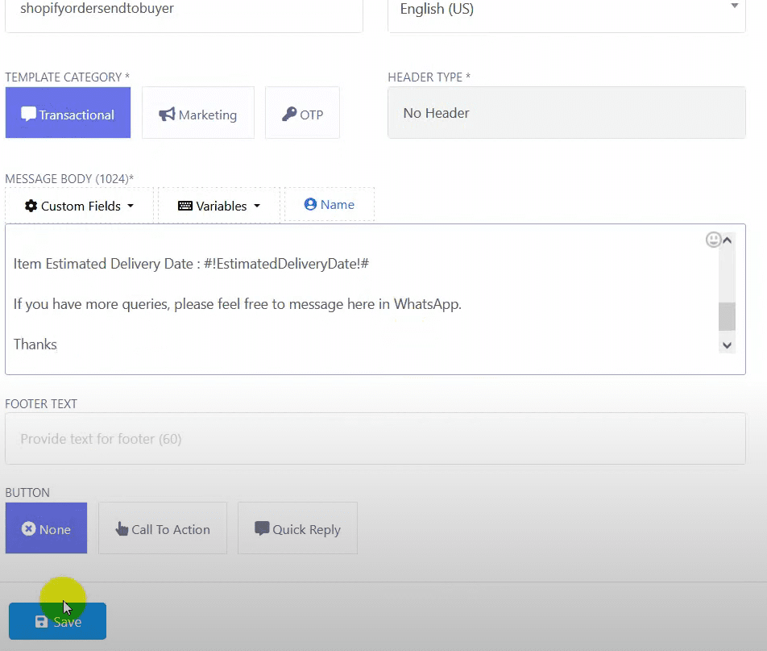This screenshot has height=651, width=767.
Task: Click the pointing hand Call To Action icon
Action: click(x=122, y=529)
